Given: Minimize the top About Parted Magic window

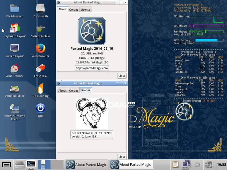Looking at the screenshot, I should point(117,3).
